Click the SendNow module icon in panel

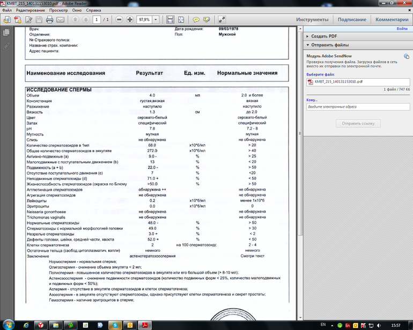pyautogui.click(x=407, y=56)
